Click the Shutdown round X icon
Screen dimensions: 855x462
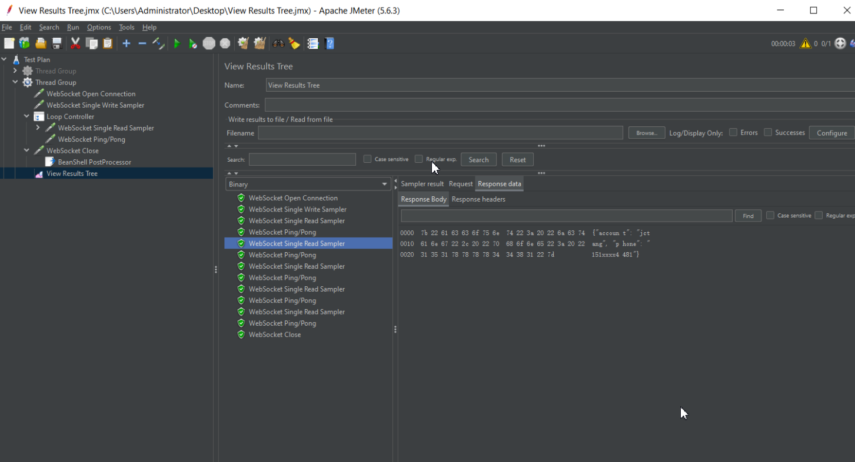pyautogui.click(x=225, y=43)
